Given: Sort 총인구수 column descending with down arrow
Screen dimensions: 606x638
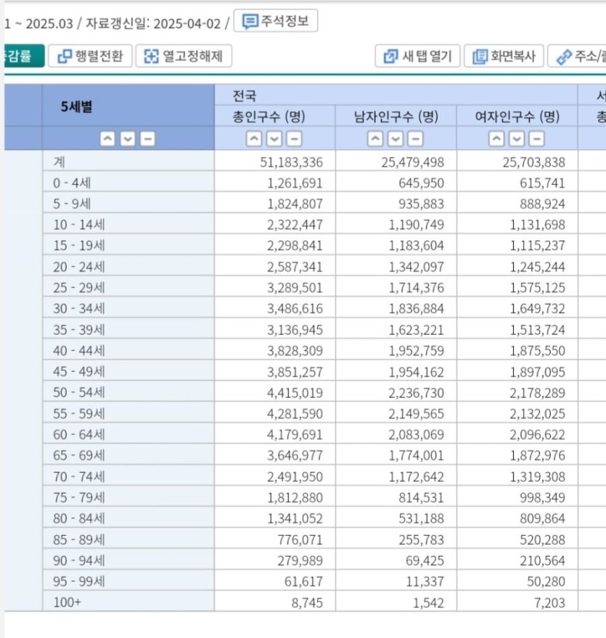Looking at the screenshot, I should coord(274,139).
